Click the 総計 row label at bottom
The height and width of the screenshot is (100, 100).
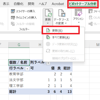point(13,92)
